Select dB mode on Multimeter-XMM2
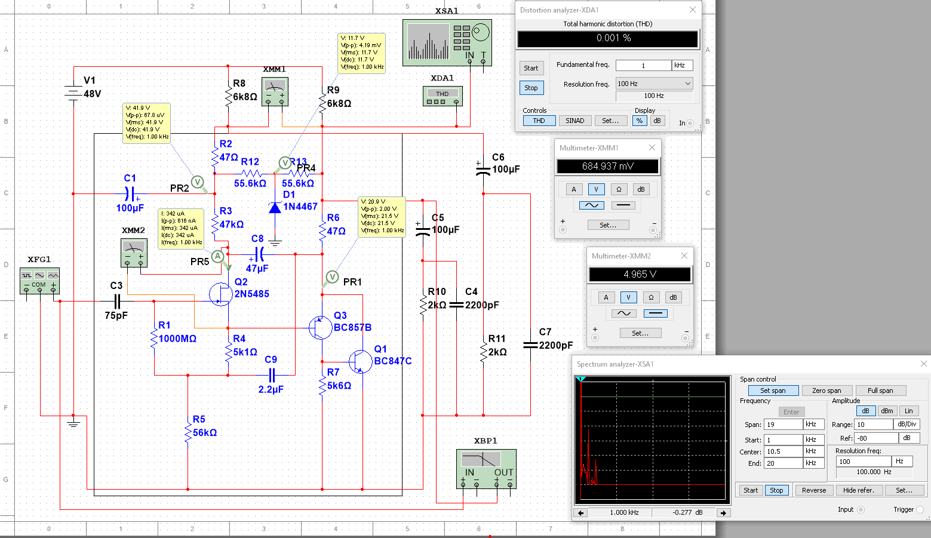The width and height of the screenshot is (931, 538). (x=673, y=297)
